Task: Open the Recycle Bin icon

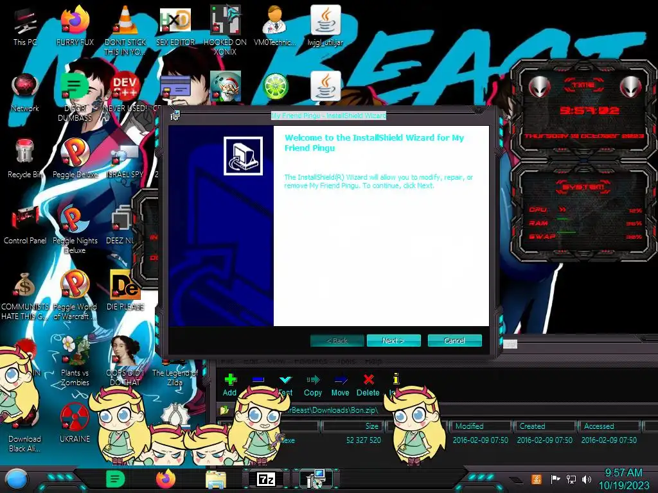Action: pos(25,159)
